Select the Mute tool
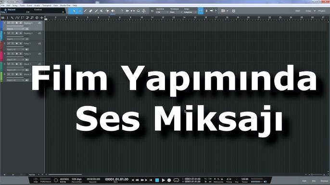This screenshot has height=185, width=330. click(102, 11)
